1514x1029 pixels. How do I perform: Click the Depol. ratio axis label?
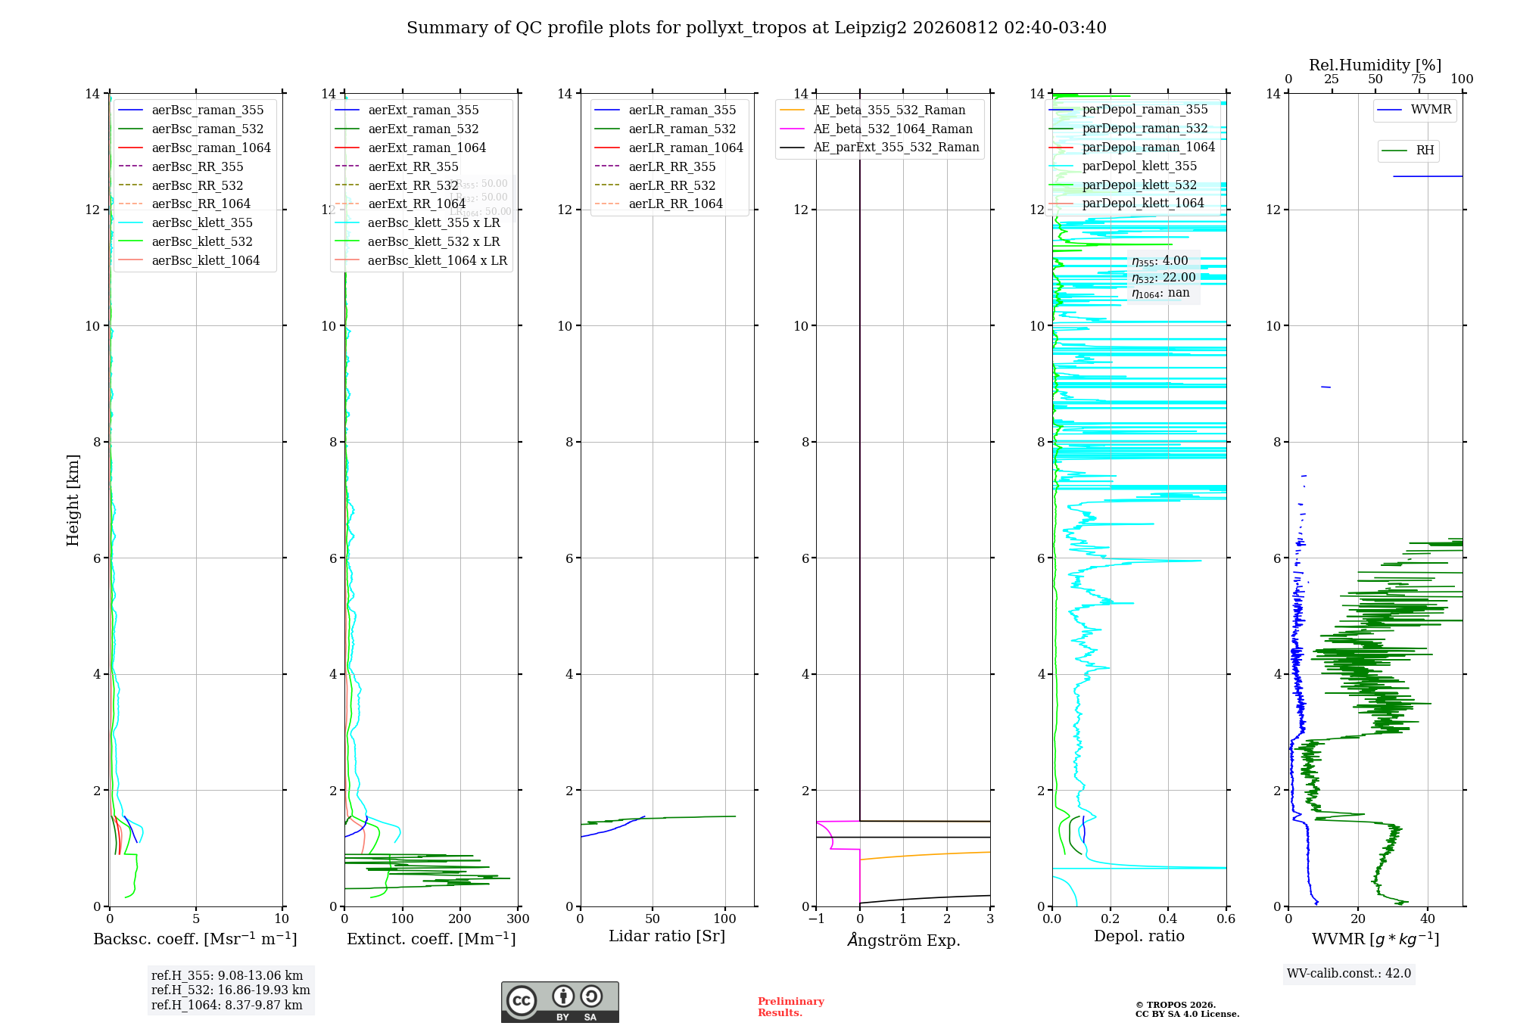point(1139,936)
